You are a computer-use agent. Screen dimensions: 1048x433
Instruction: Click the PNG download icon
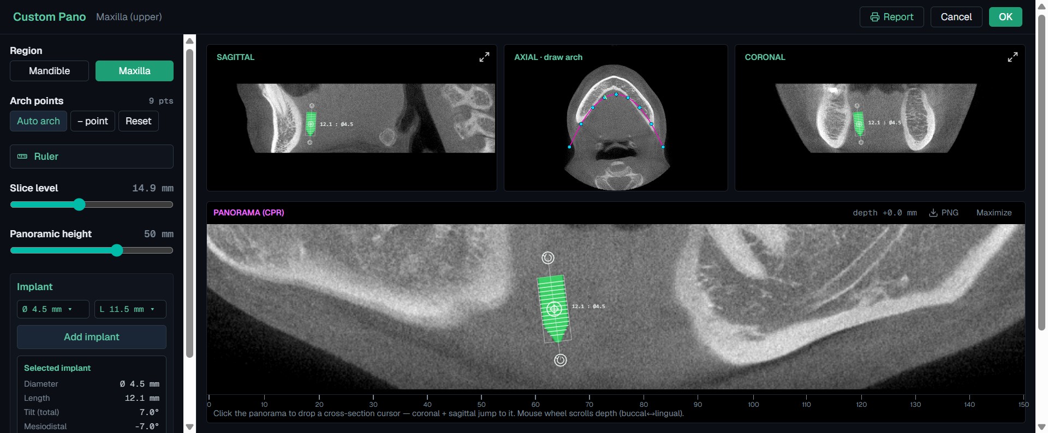tap(933, 213)
